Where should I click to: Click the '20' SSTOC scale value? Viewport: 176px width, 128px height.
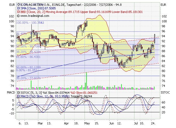163,112
